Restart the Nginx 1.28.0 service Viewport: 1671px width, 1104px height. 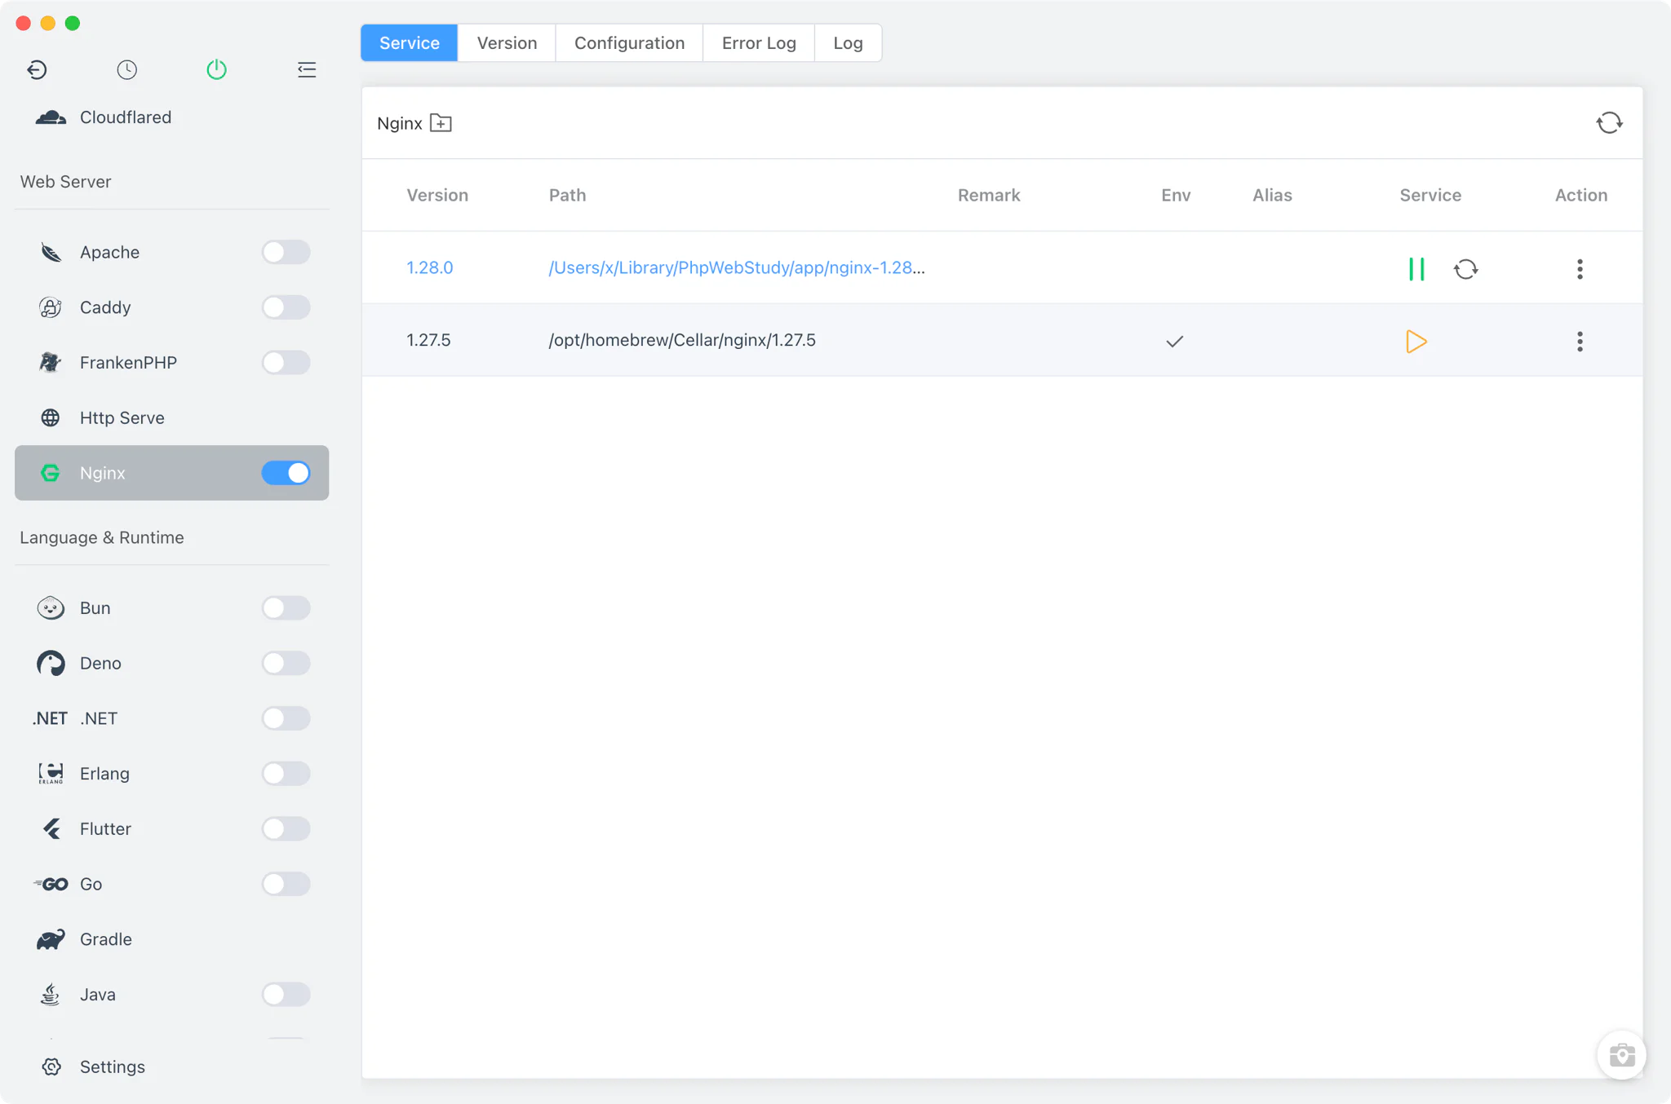1465,269
